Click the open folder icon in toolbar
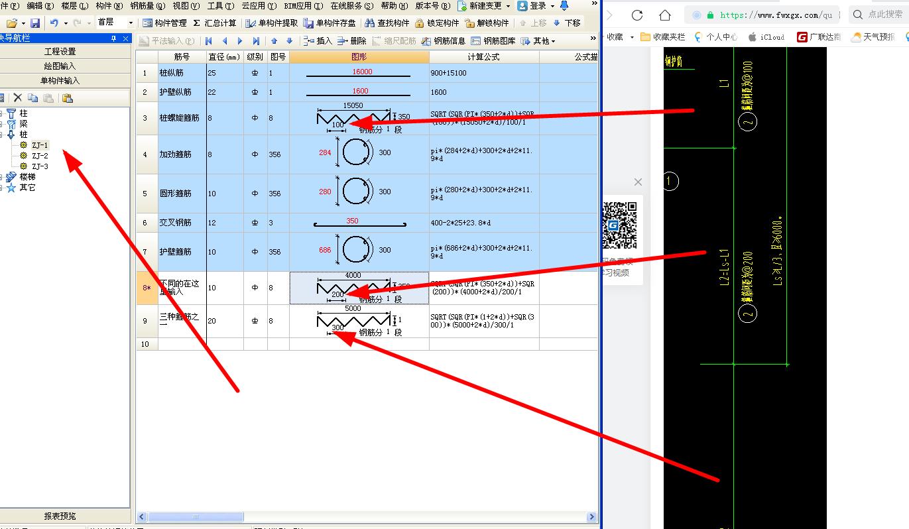Viewport: 909px width, 529px height. [12, 23]
